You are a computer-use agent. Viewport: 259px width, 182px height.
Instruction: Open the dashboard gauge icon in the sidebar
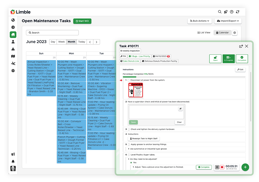(x=13, y=27)
